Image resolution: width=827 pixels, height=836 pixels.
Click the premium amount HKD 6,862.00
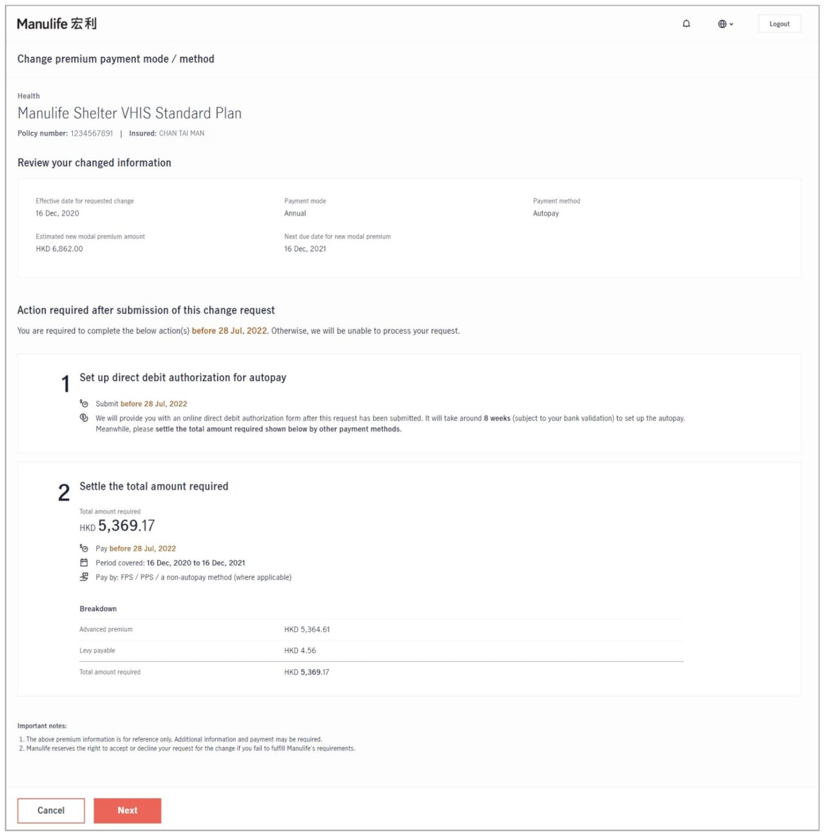[59, 249]
